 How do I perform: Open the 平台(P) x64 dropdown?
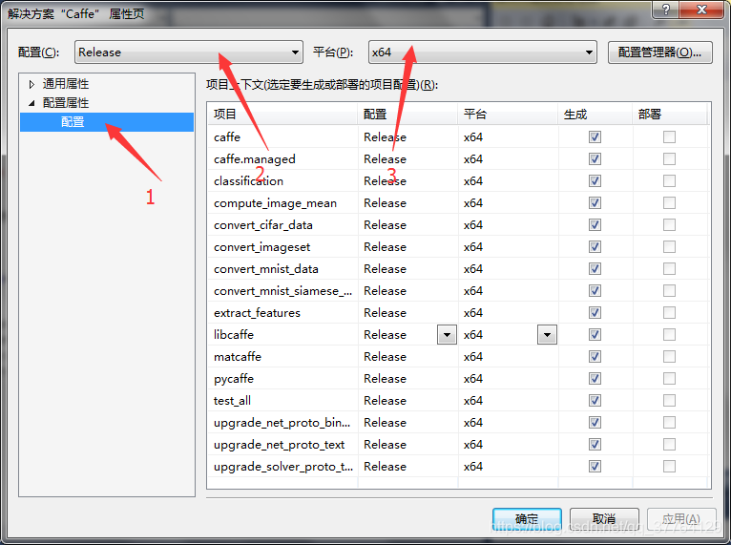click(x=483, y=52)
